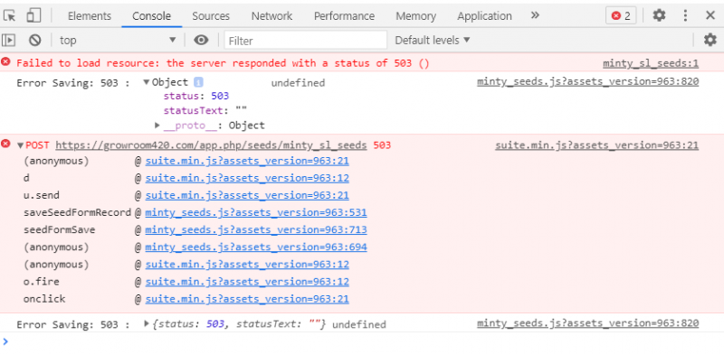The width and height of the screenshot is (724, 354).
Task: Open the DevTools main settings gear
Action: (659, 15)
